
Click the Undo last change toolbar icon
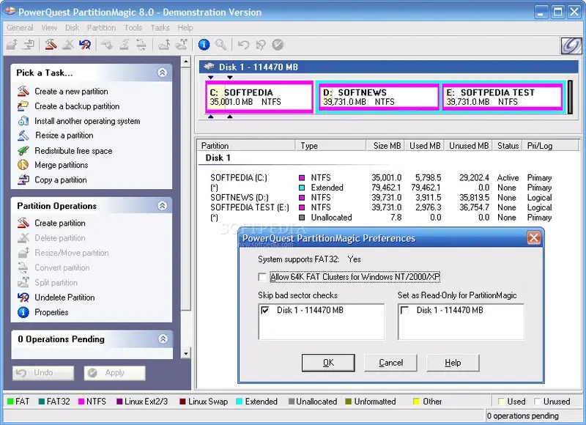[x=243, y=45]
